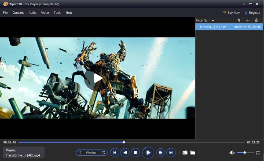The height and width of the screenshot is (161, 264).
Task: Open the snapshot folder icon
Action: click(x=193, y=153)
